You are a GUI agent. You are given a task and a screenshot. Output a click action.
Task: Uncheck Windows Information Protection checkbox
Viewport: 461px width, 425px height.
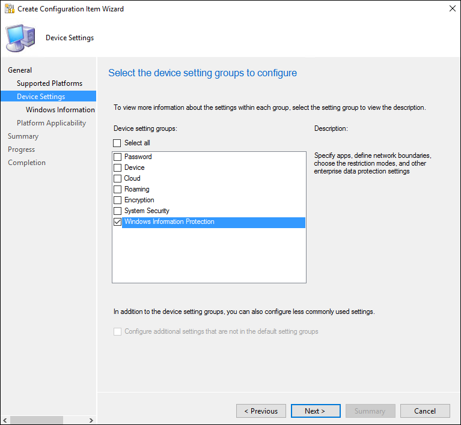click(118, 222)
